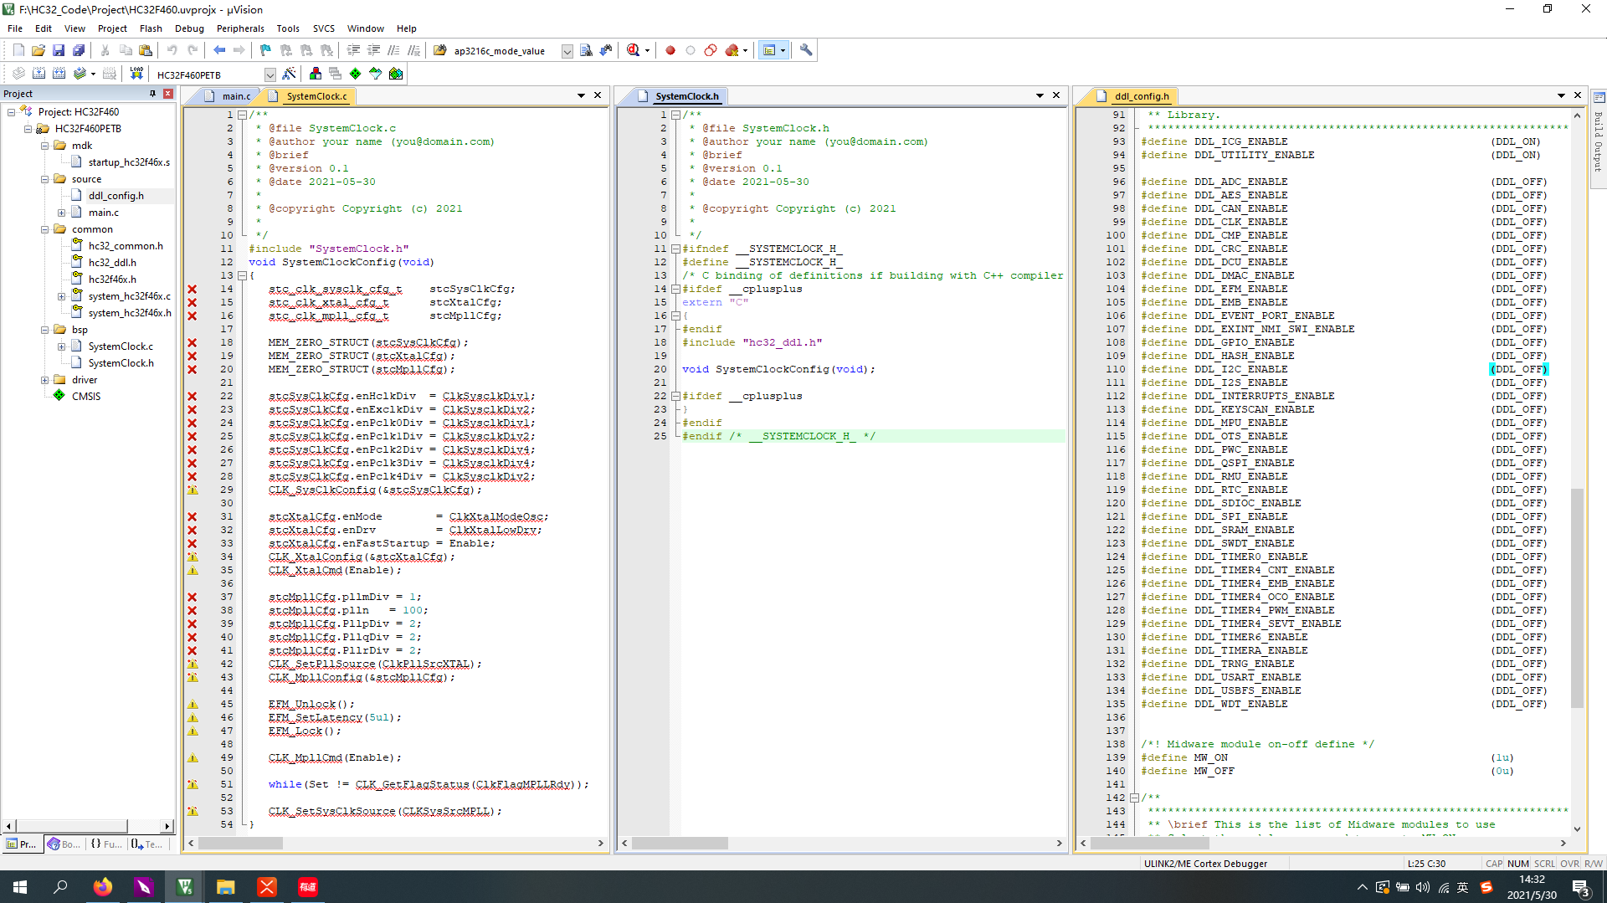Click Manage Project Items icon
Image resolution: width=1607 pixels, height=903 pixels.
316,74
